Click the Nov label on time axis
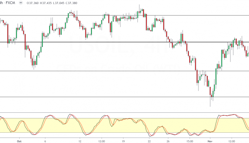249x143 pixels. click(210, 141)
